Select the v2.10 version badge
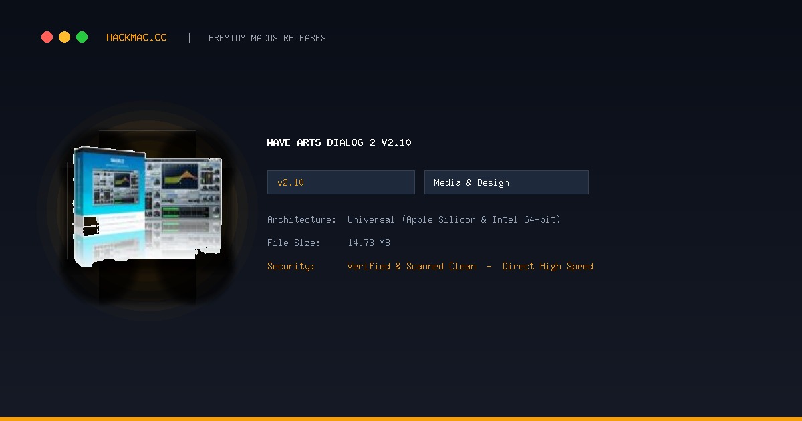 coord(341,182)
